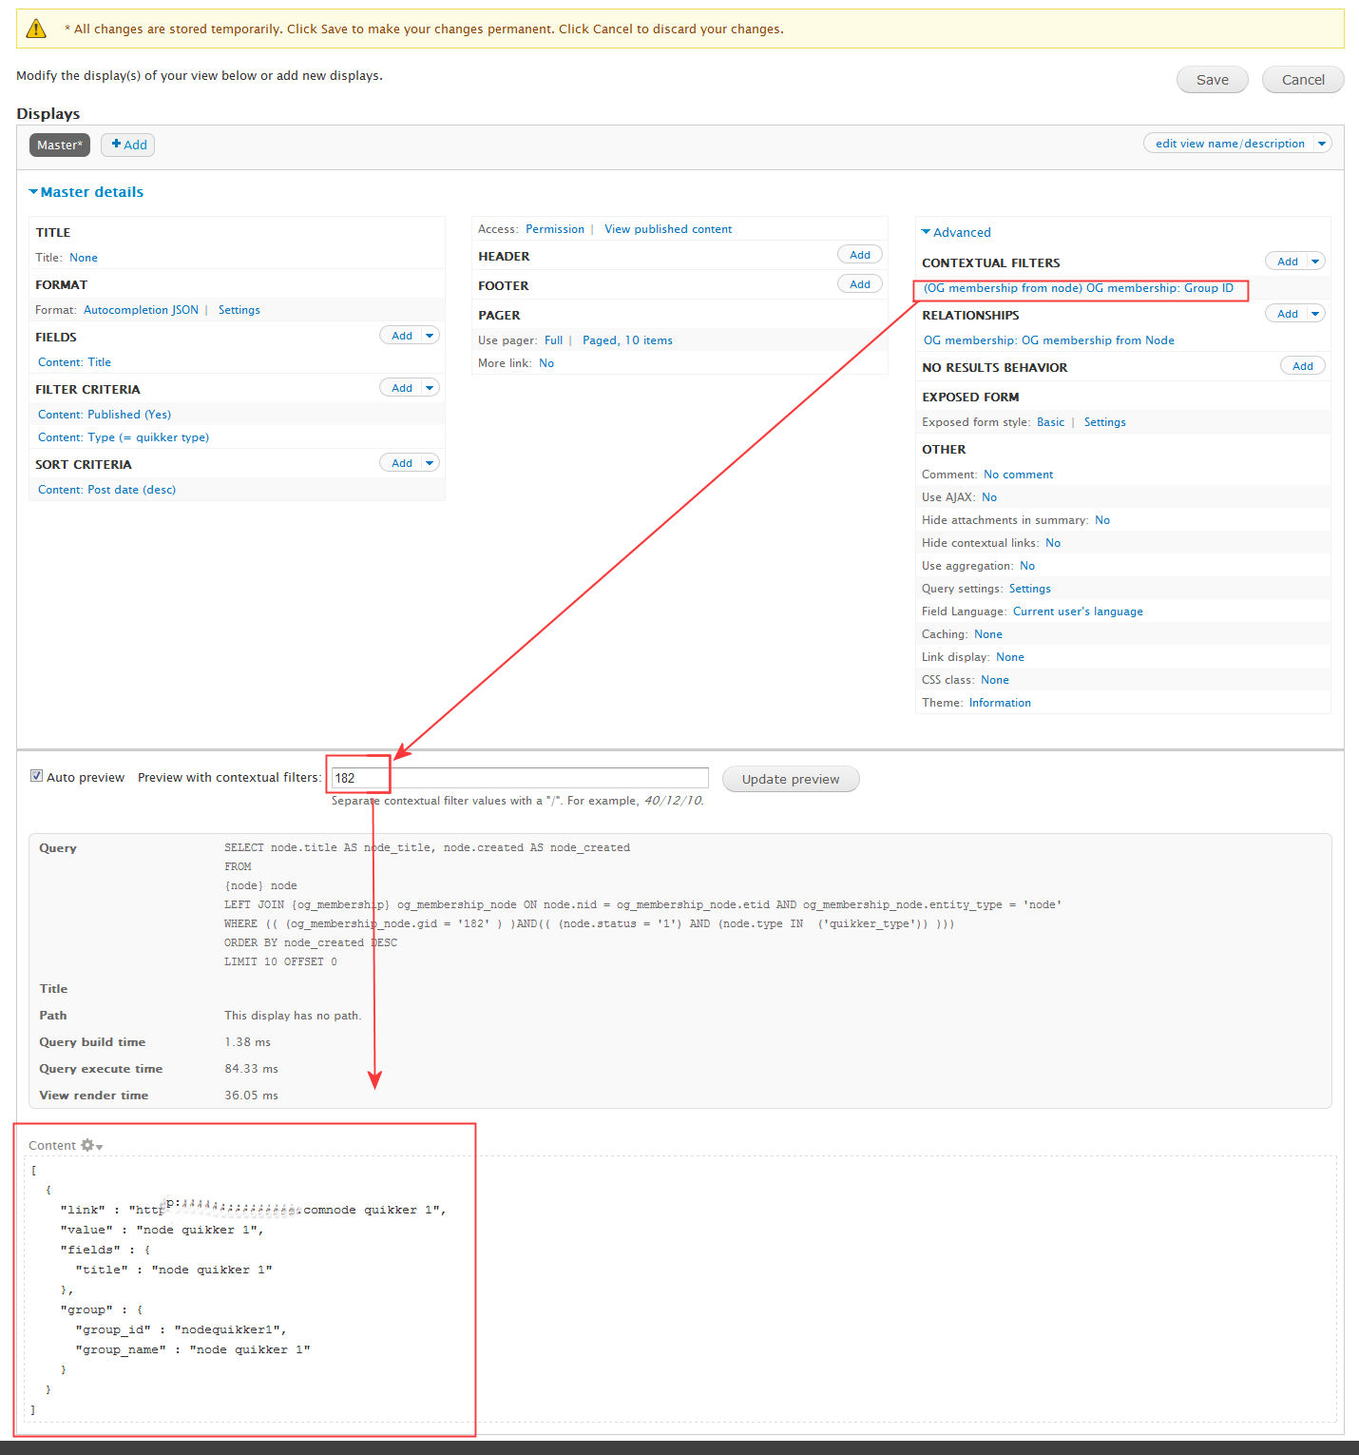Open the Contextual Filters Add dropdown arrow

1314,261
